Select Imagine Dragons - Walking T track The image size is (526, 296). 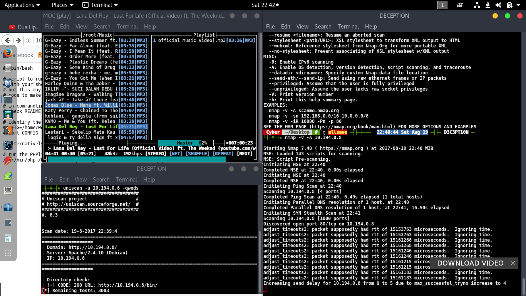[x=96, y=94]
